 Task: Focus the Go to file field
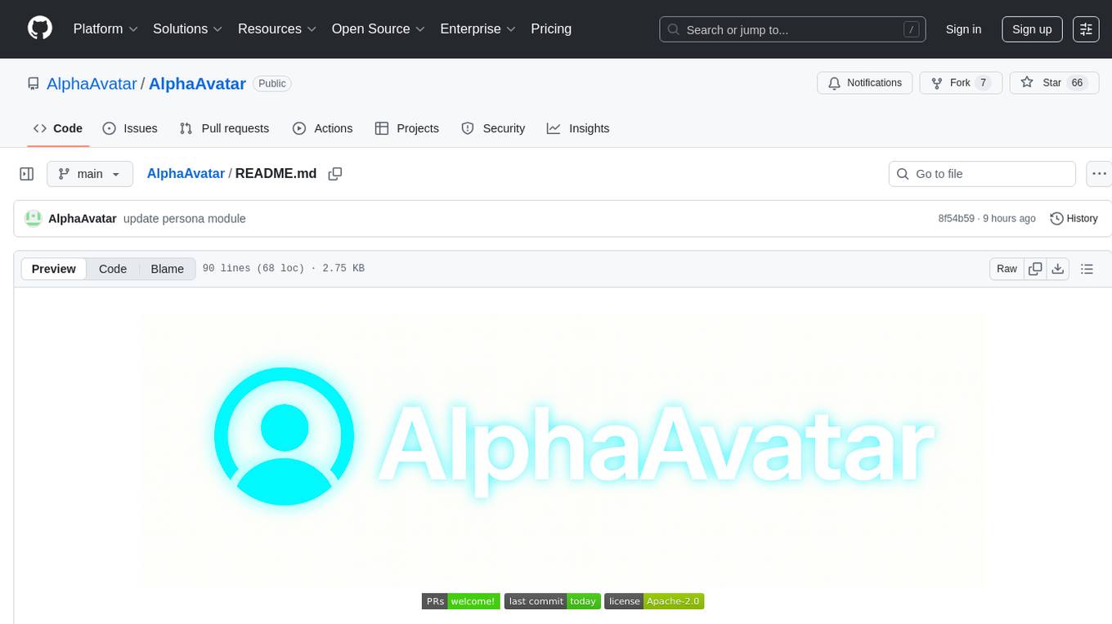982,174
